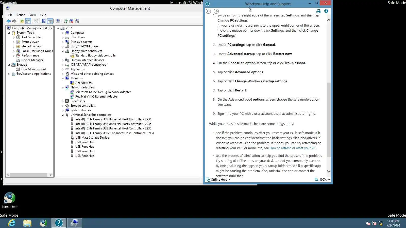This screenshot has height=228, width=406.
Task: Select USB Mass Storage Device
Action: (92, 138)
